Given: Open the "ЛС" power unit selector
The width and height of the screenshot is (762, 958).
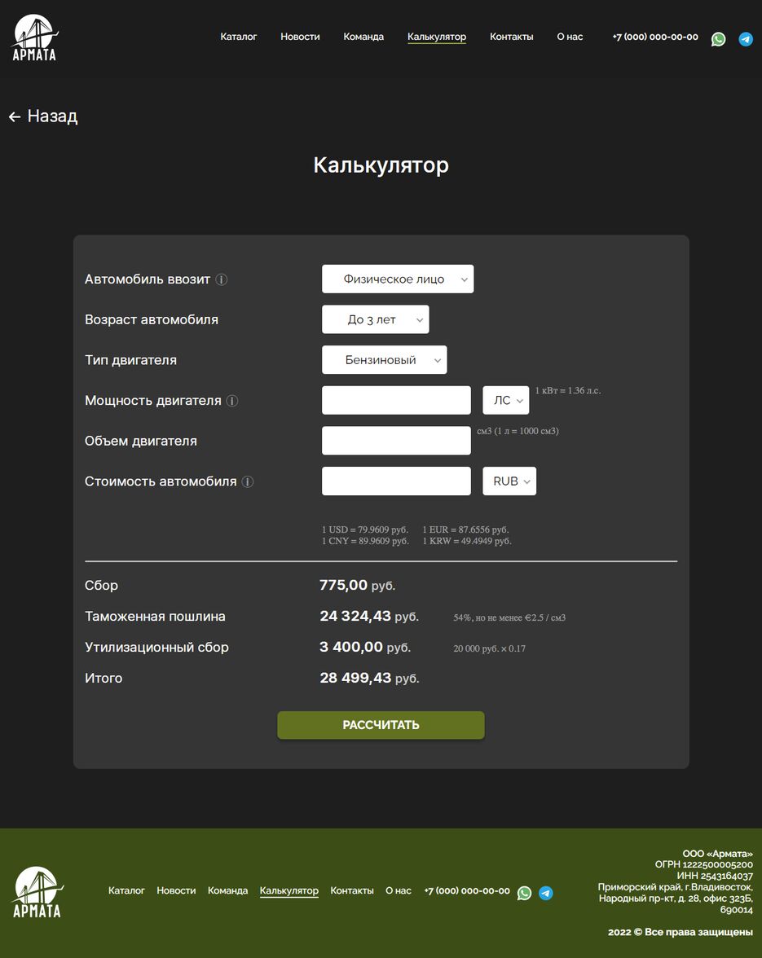Looking at the screenshot, I should pyautogui.click(x=506, y=401).
